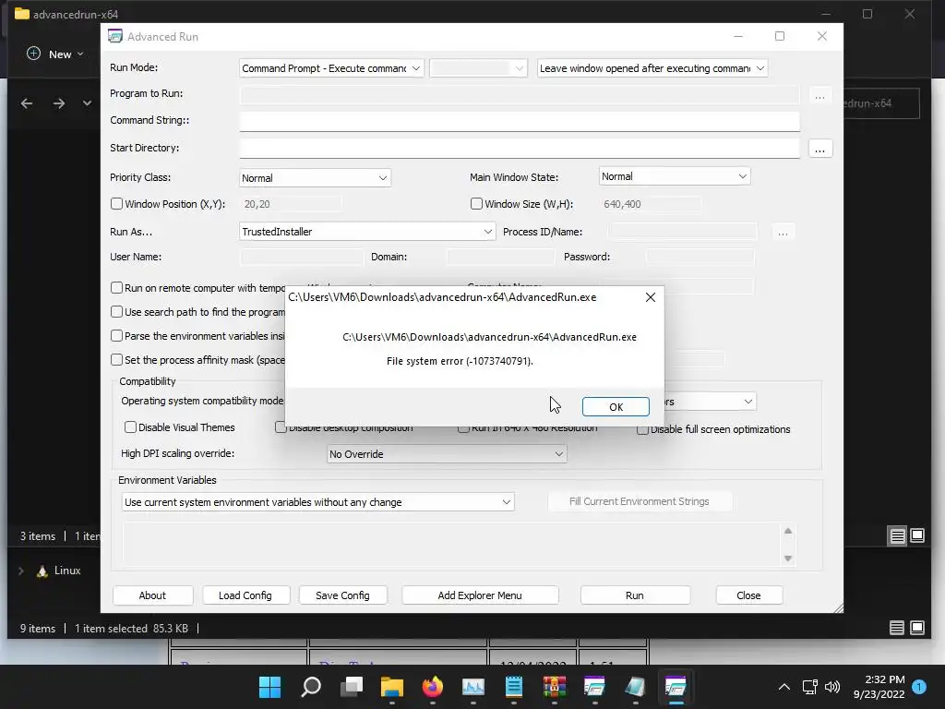Maximize the Advanced Run window

(x=779, y=36)
